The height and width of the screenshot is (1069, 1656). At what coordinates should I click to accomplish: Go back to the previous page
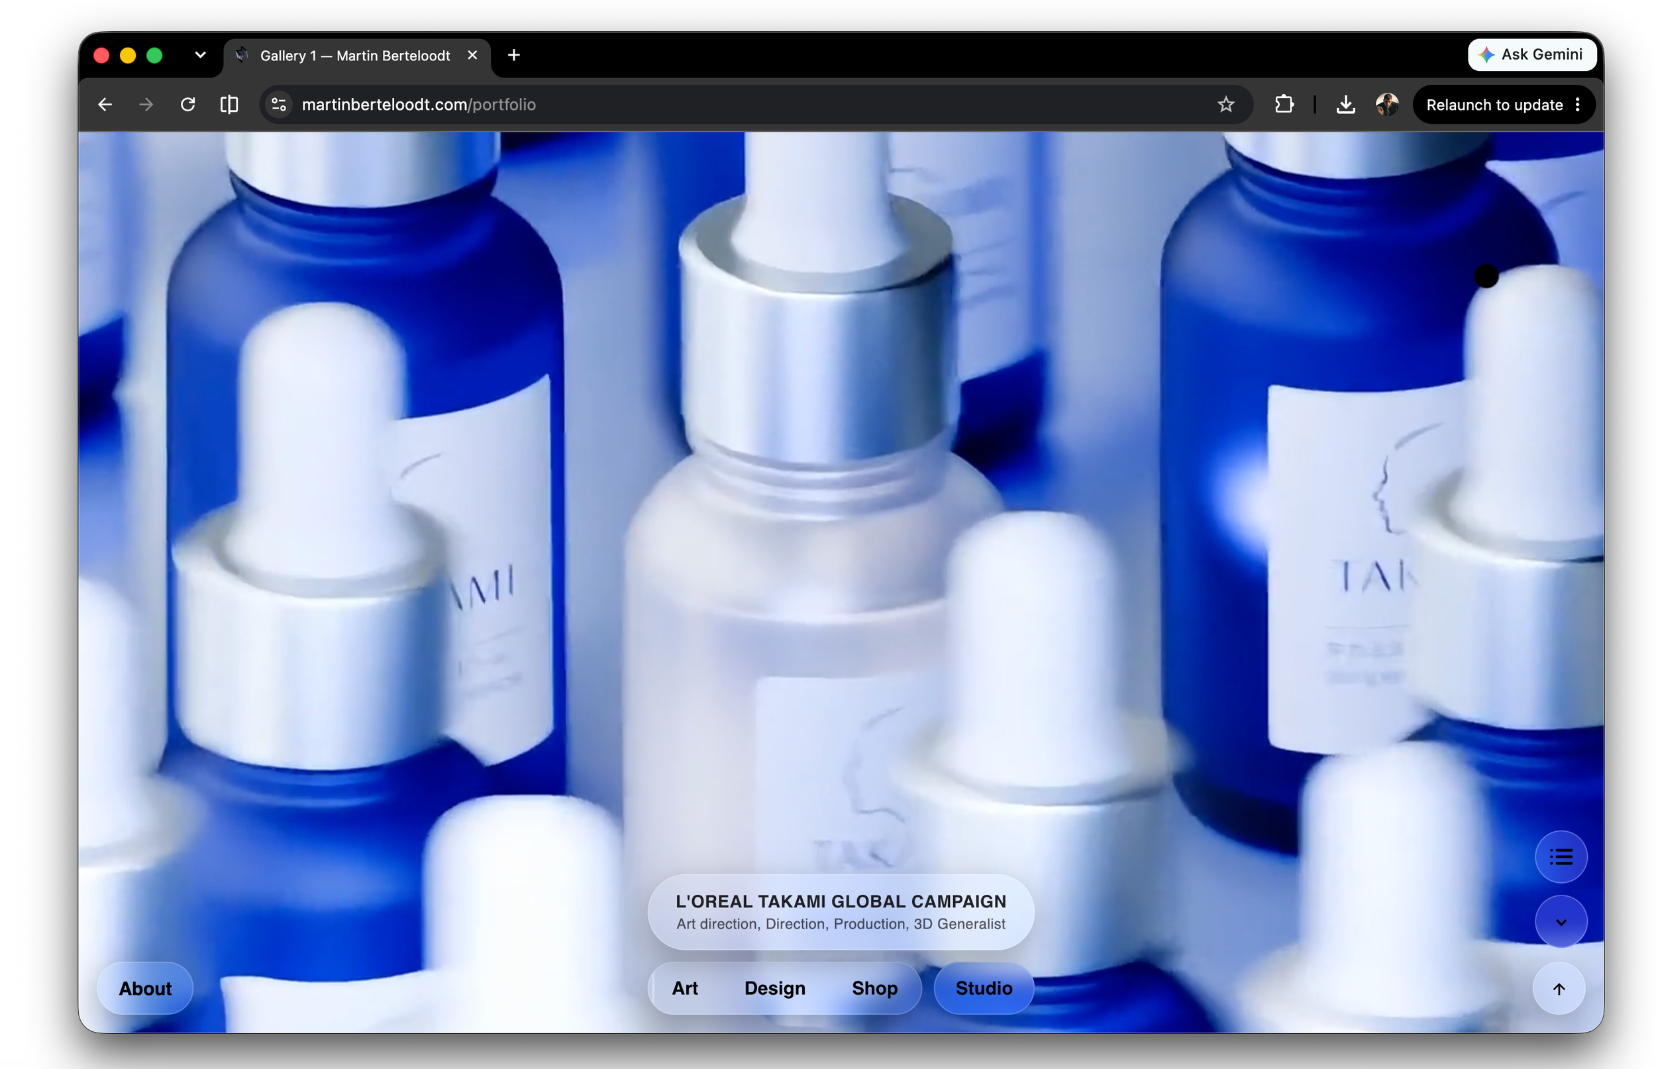105,104
